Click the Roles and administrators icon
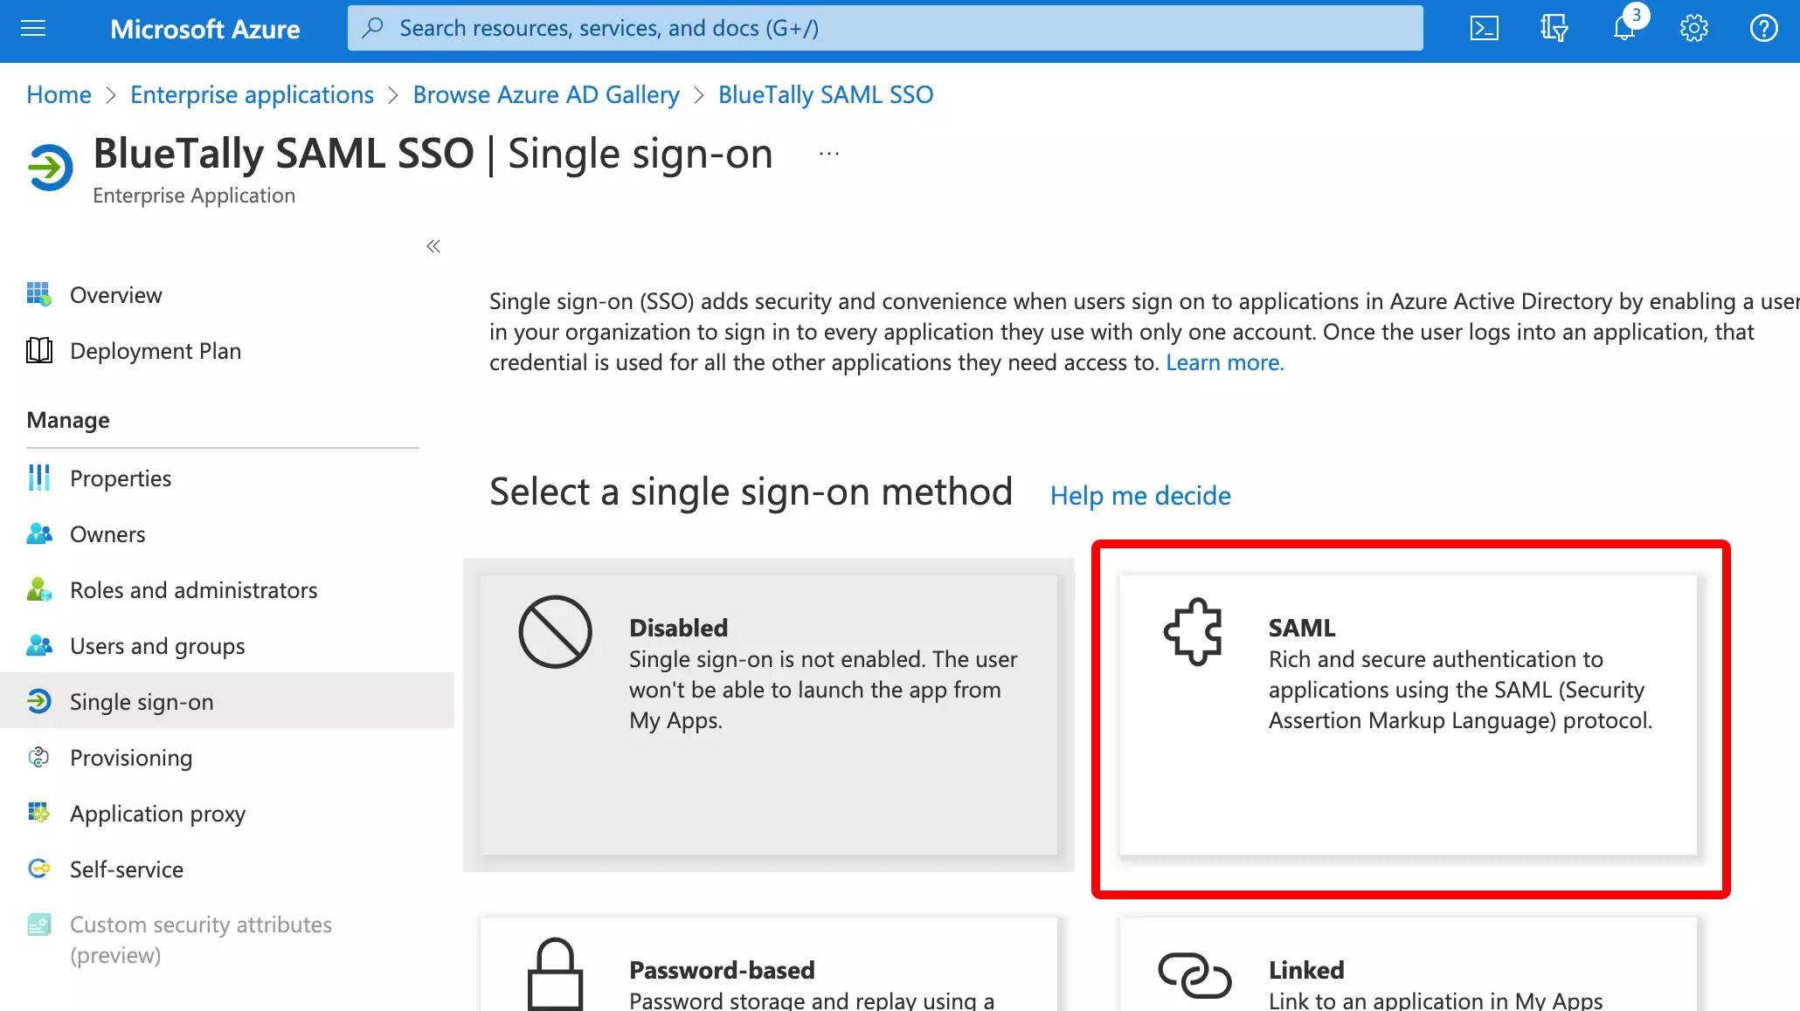The image size is (1800, 1011). [x=39, y=589]
